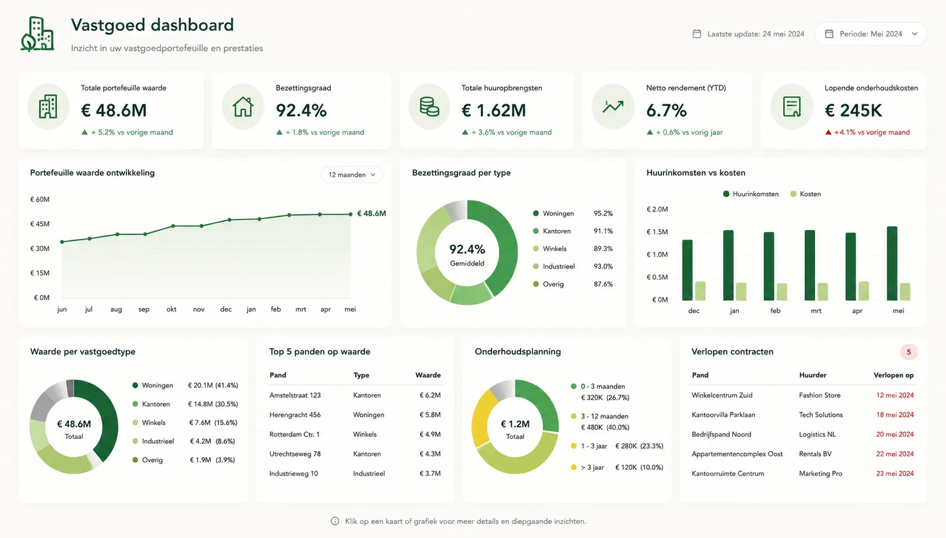
Task: Sort Verlopen contracten by Huurder
Action: [813, 375]
